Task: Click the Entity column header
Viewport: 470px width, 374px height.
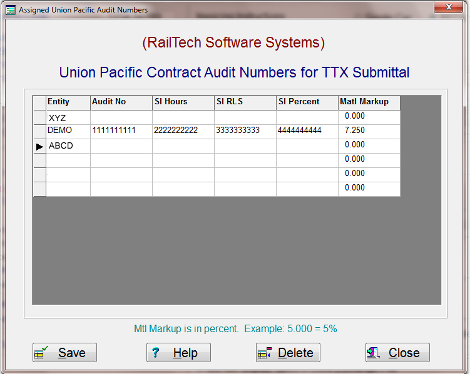Action: (x=68, y=103)
